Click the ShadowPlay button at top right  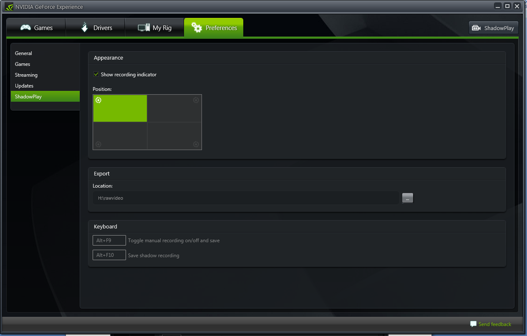tap(494, 28)
